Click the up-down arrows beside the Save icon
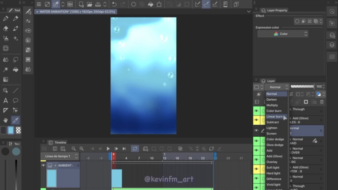 (105, 4)
